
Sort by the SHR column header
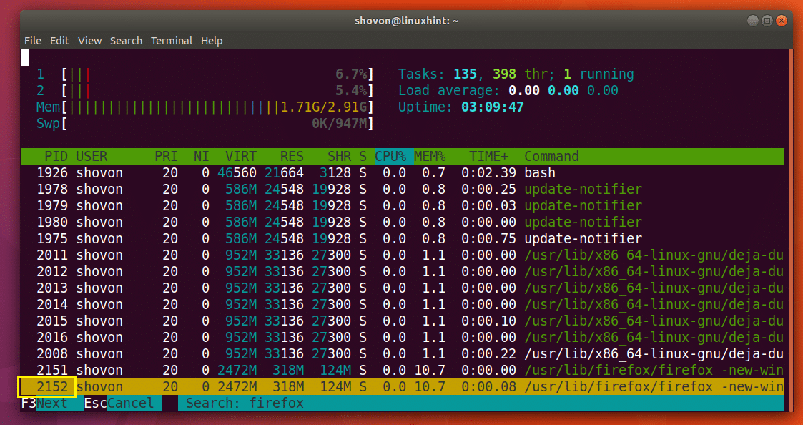pos(339,157)
